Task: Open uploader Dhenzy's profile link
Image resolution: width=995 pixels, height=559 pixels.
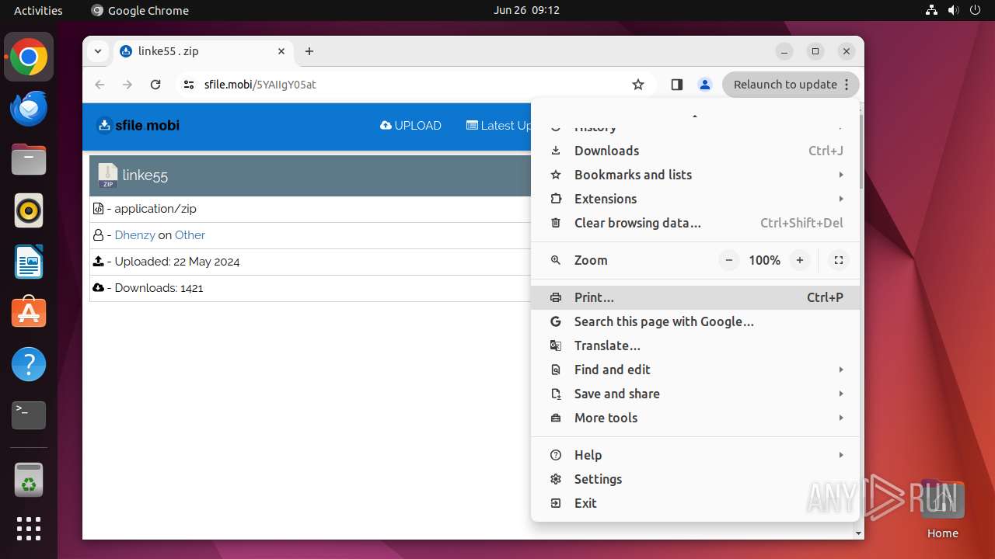Action: click(x=134, y=235)
